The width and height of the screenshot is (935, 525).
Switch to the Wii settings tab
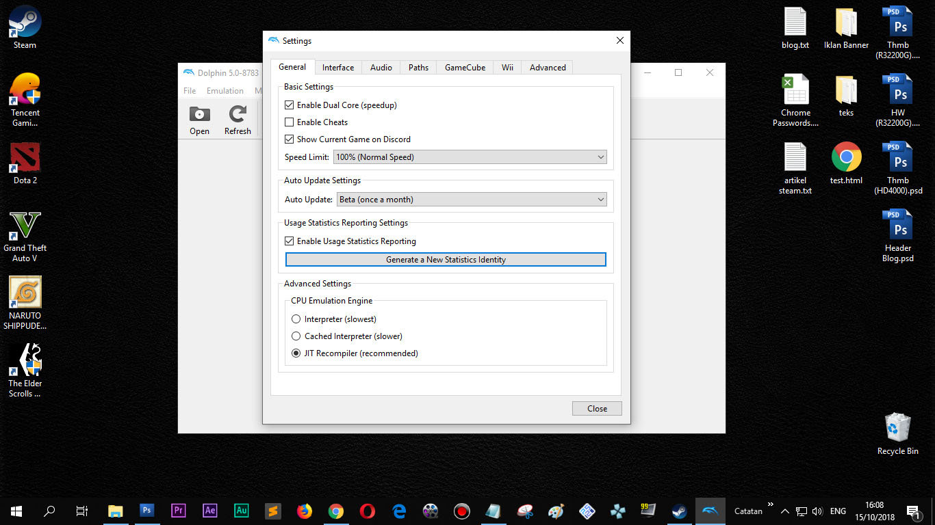tap(507, 67)
